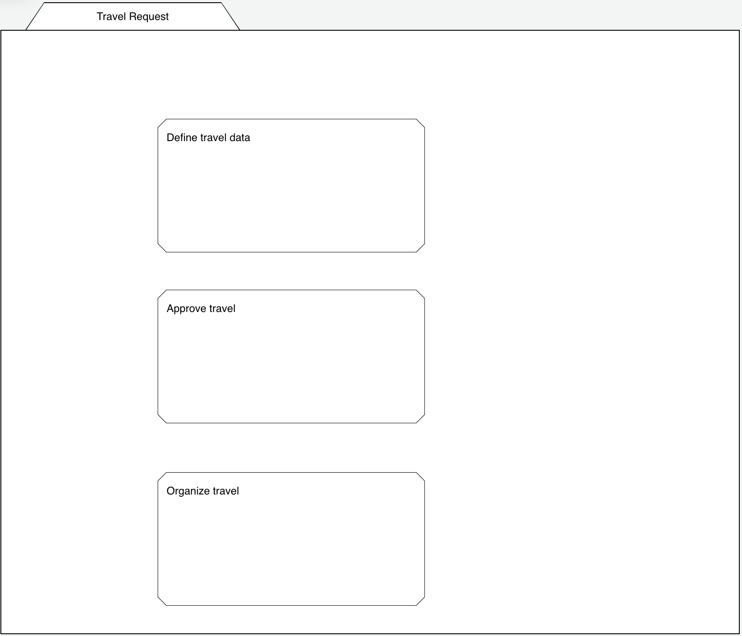Viewport: 742px width, 636px height.
Task: Click the top edge of Define travel data
Action: pyautogui.click(x=291, y=119)
